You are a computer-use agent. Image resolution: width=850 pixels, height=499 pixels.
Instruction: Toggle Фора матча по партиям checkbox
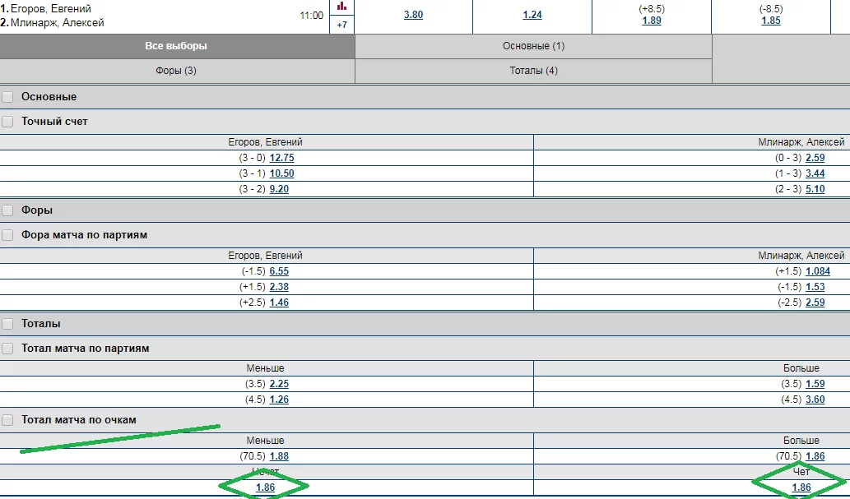coord(7,235)
